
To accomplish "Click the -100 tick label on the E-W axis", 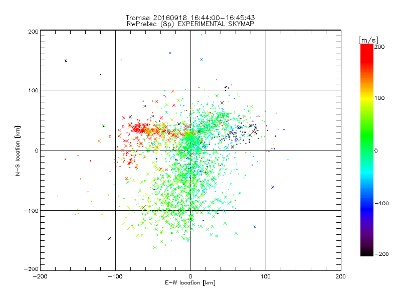I will tap(115, 276).
